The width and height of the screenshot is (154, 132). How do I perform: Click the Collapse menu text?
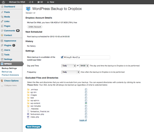pos(11,85)
